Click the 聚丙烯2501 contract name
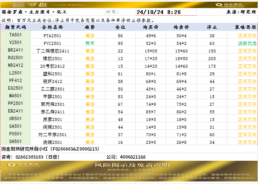The height and width of the screenshot is (184, 258). (x=53, y=104)
